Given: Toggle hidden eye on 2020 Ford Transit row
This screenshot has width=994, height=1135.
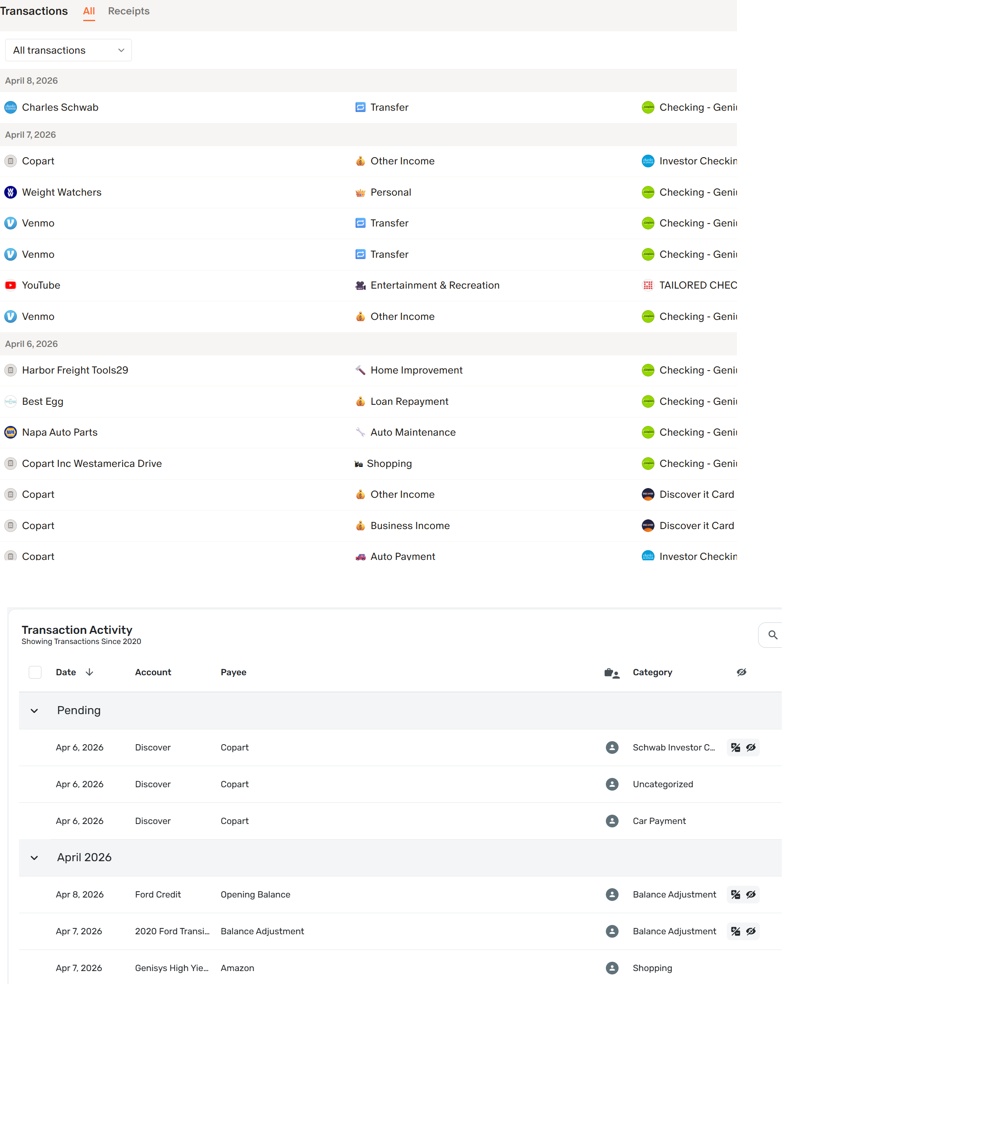Looking at the screenshot, I should (x=750, y=931).
